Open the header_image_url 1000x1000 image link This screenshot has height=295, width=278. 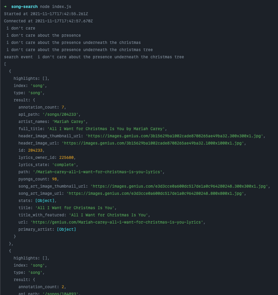153,143
